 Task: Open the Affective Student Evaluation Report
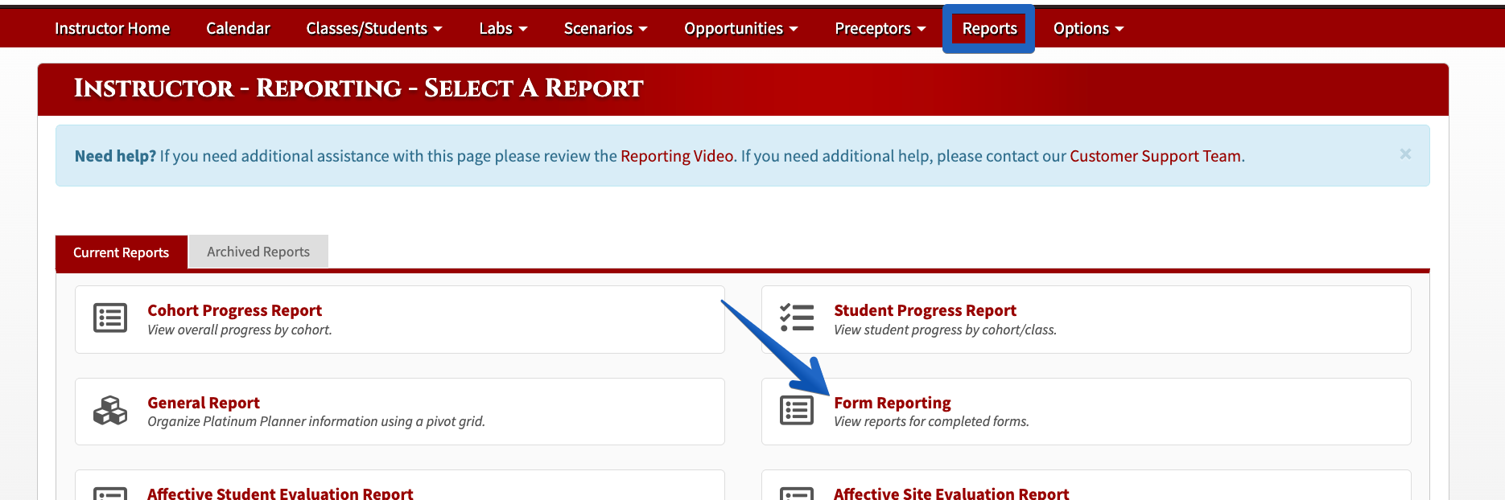280,493
